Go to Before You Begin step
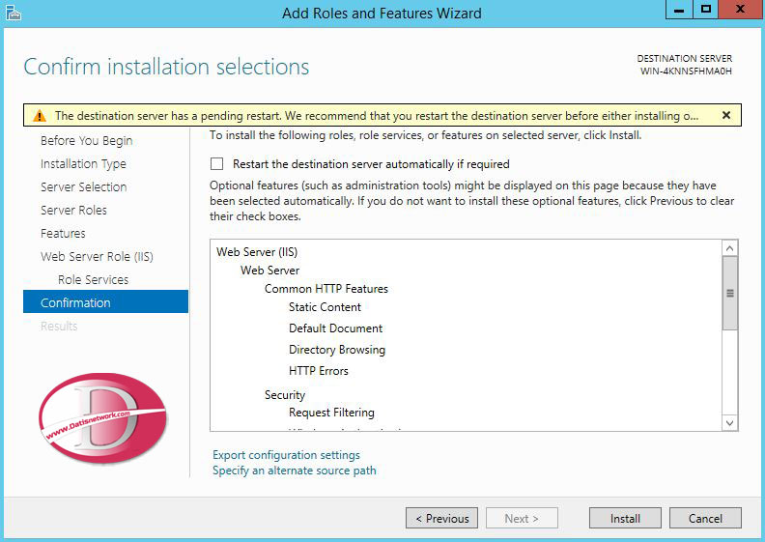765x542 pixels. point(86,140)
